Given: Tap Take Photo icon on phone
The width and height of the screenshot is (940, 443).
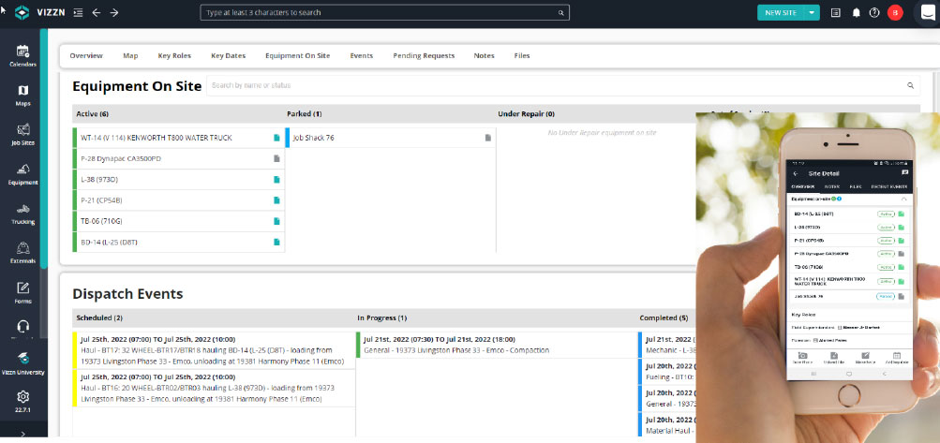Looking at the screenshot, I should tap(802, 358).
